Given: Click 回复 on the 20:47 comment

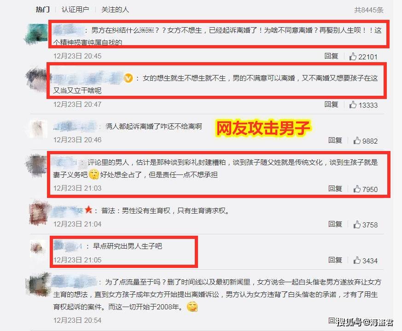Looking at the screenshot, I should coord(331,104).
